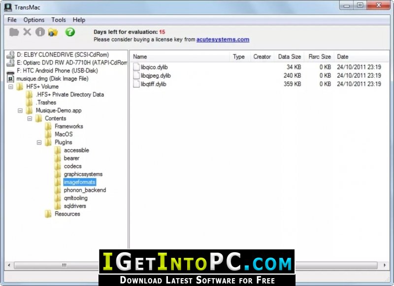Minimize the TransMac window
394x286 pixels.
[x=347, y=5]
